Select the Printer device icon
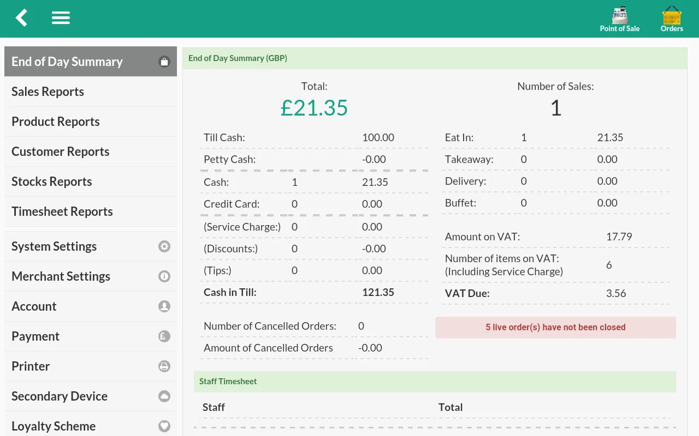The height and width of the screenshot is (436, 699). click(164, 366)
